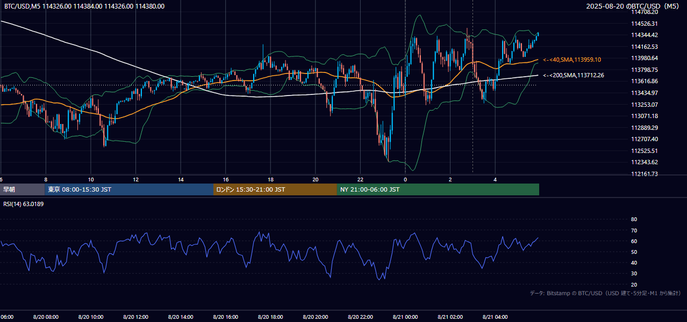
Task: Pick the 113253.07 price scale value
Action: (645, 105)
